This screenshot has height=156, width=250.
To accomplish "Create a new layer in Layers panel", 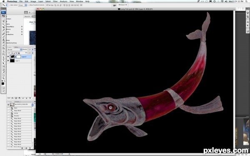I will 27,98.
